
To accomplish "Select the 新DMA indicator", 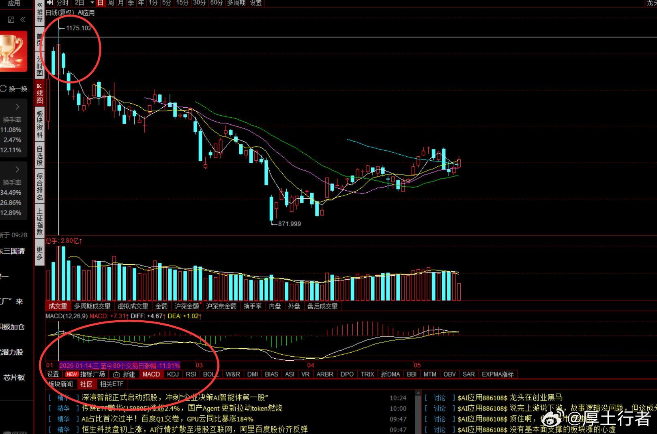I will tap(391, 374).
